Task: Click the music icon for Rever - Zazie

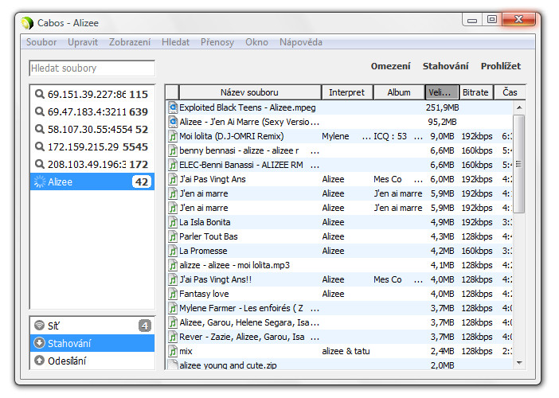Action: (x=173, y=337)
